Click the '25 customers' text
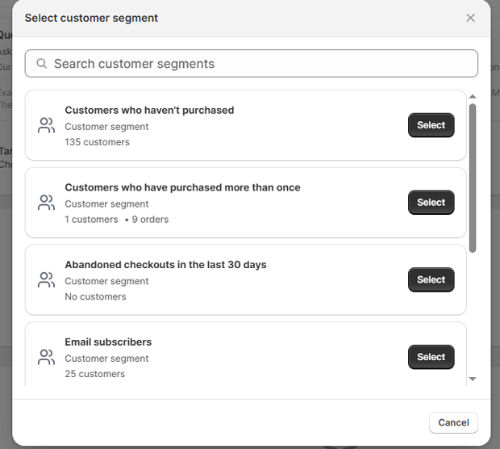The image size is (500, 449). click(x=94, y=374)
